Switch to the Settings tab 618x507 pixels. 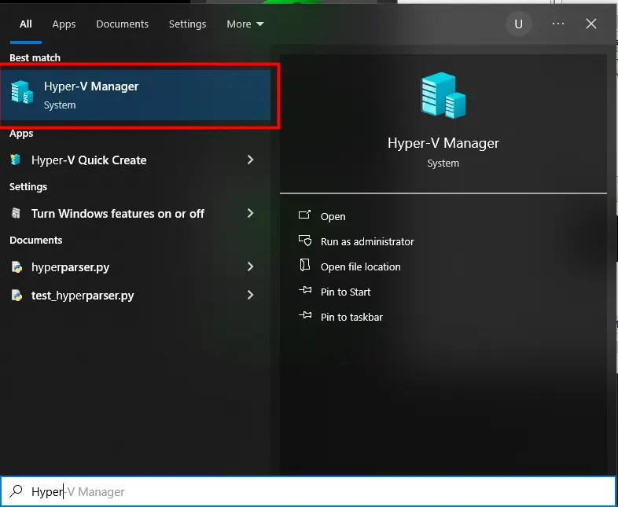(x=188, y=24)
